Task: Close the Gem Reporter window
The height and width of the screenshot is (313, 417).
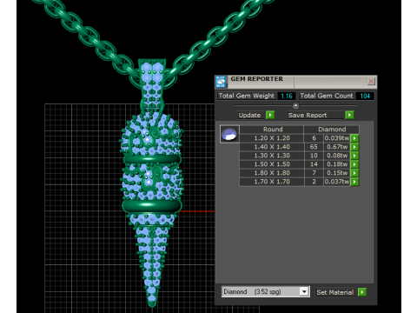Action: [x=371, y=81]
